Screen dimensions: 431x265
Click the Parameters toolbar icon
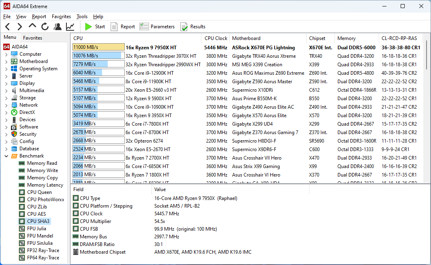(x=157, y=27)
